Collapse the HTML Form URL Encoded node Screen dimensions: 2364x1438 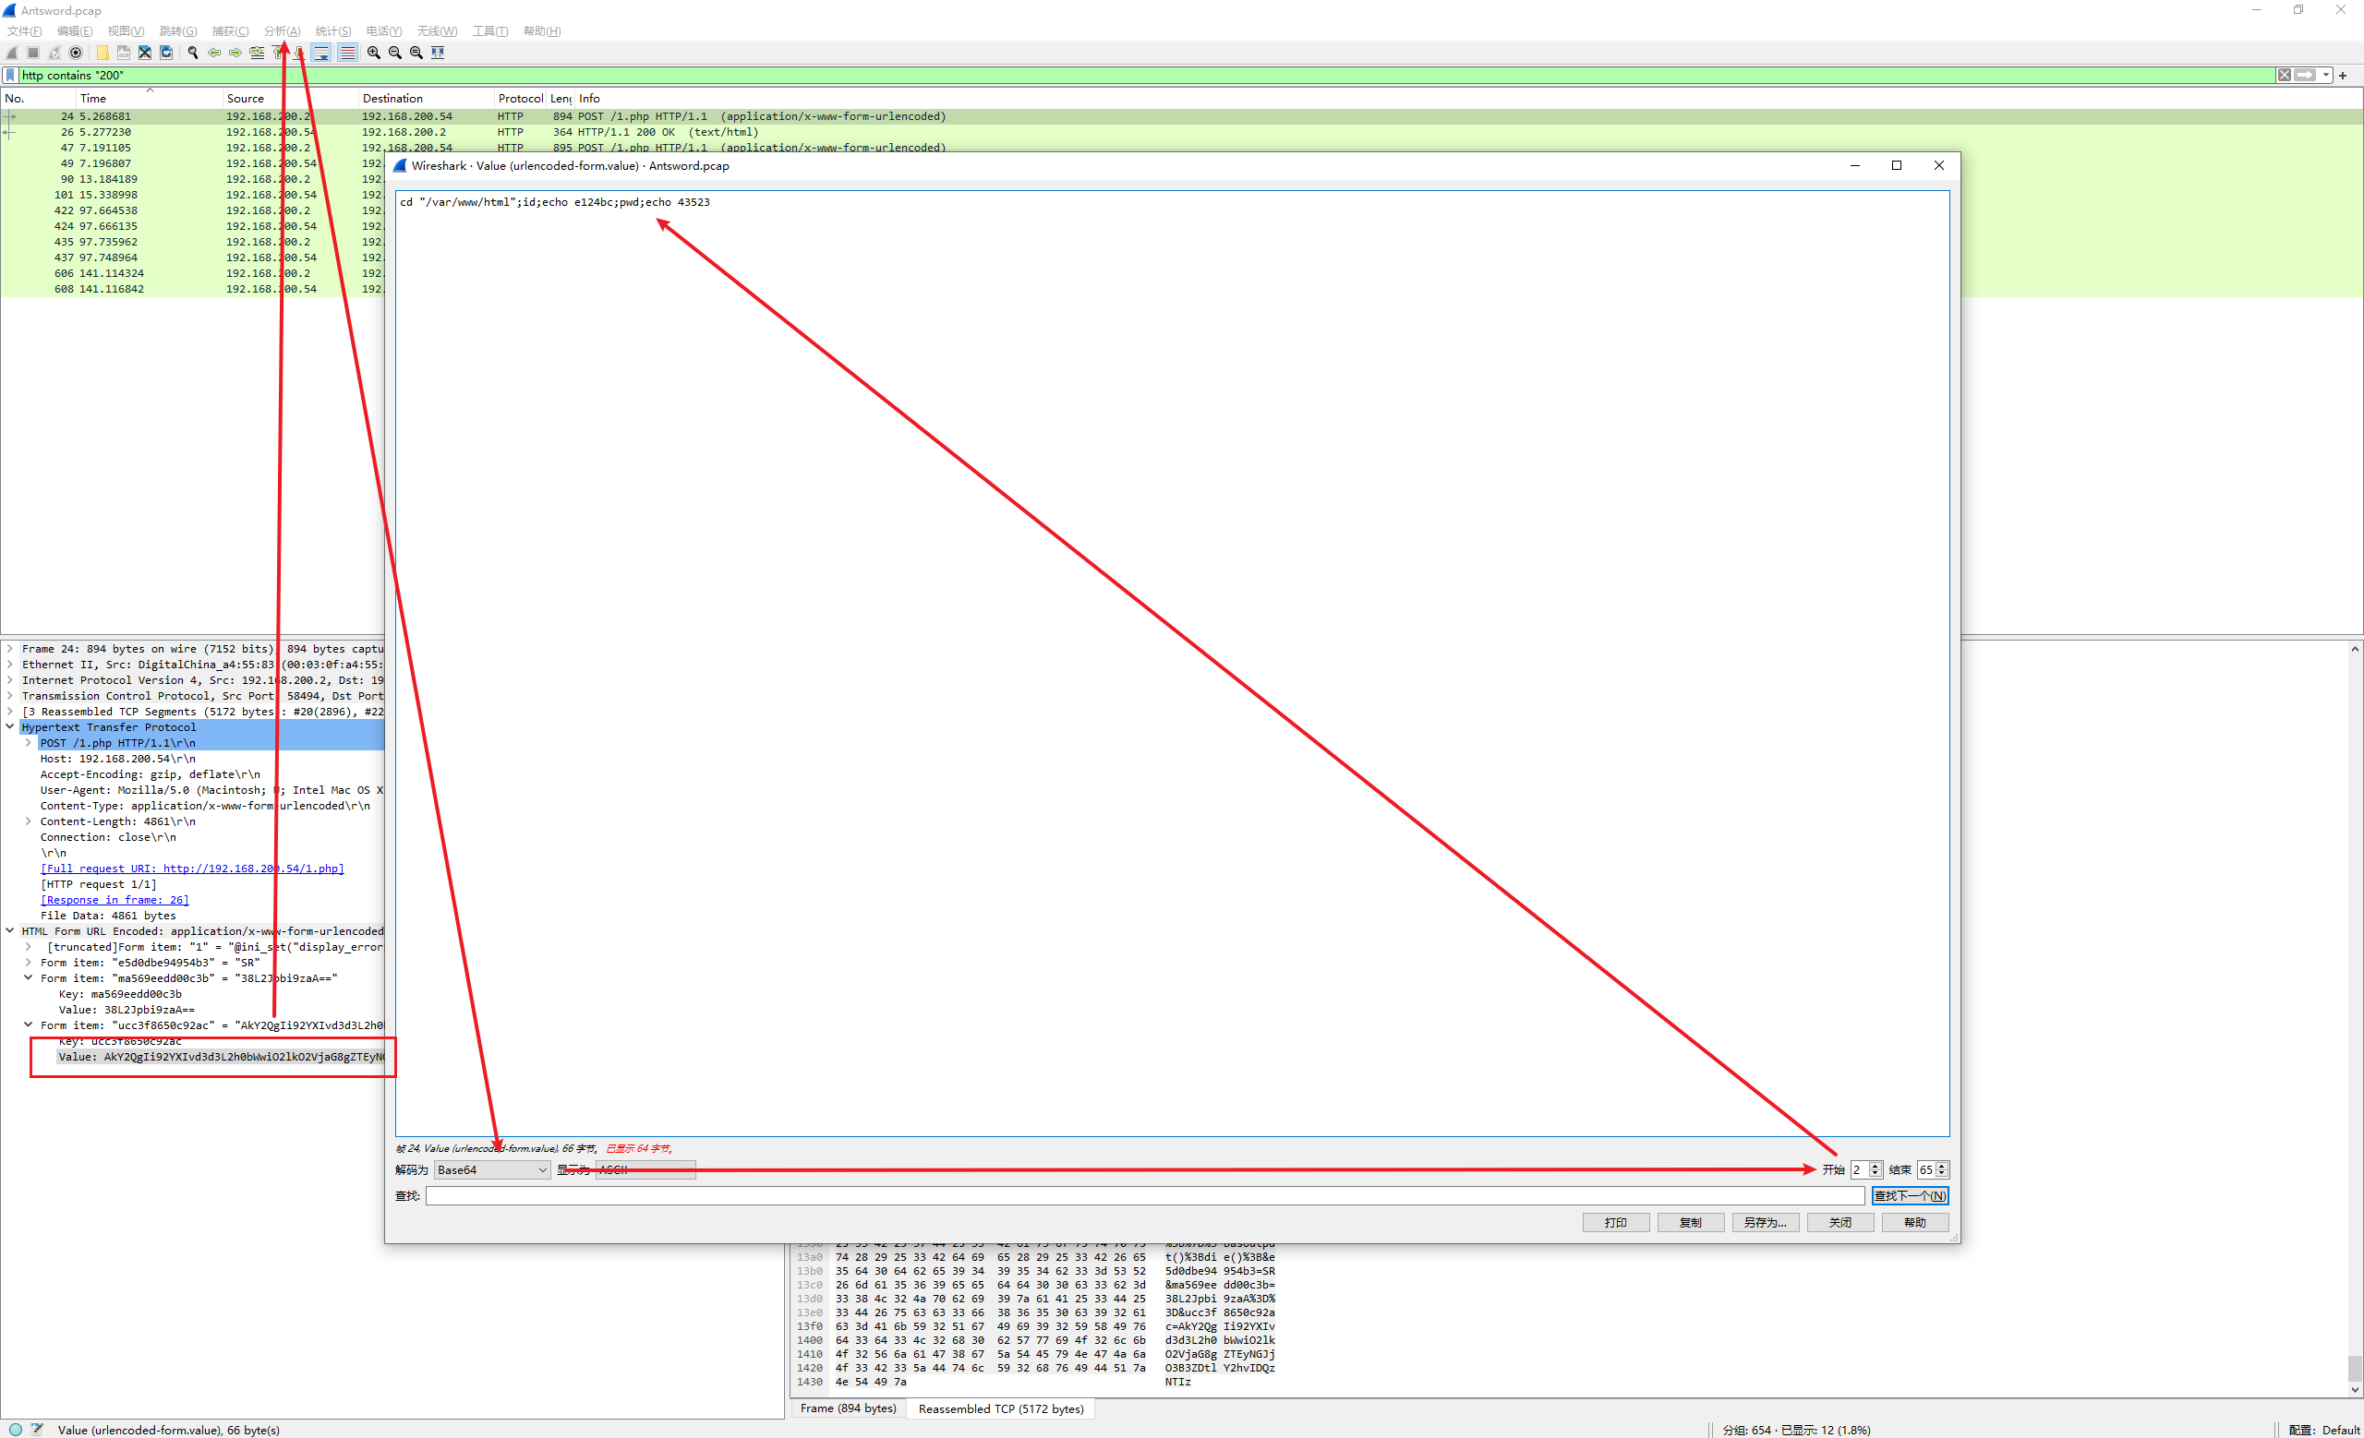[x=9, y=931]
